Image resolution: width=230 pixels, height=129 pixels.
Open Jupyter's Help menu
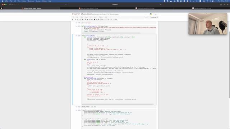coord(106,17)
